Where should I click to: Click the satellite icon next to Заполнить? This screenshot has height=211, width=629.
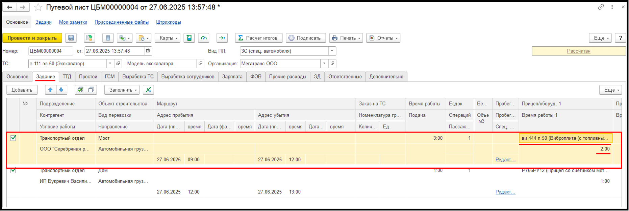(148, 90)
